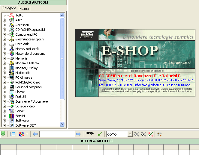This screenshot has width=199, height=155.
Task: Select the PCMCIA/PC Card tree item
Action: tap(28, 82)
